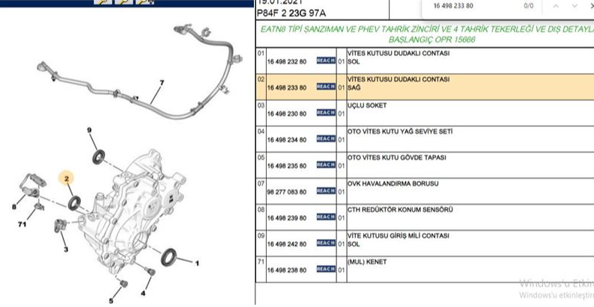Select callout number 7 on the breather pipe
594x307 pixels.
tap(162, 83)
